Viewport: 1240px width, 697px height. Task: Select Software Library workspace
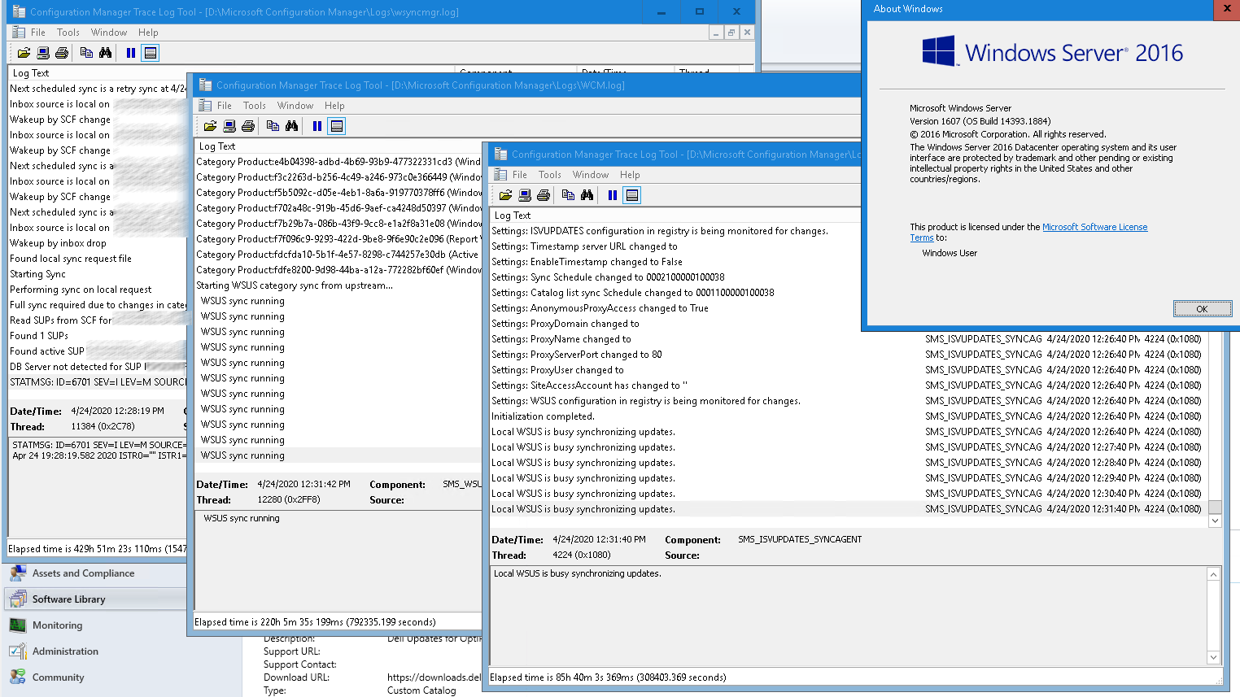pyautogui.click(x=97, y=599)
